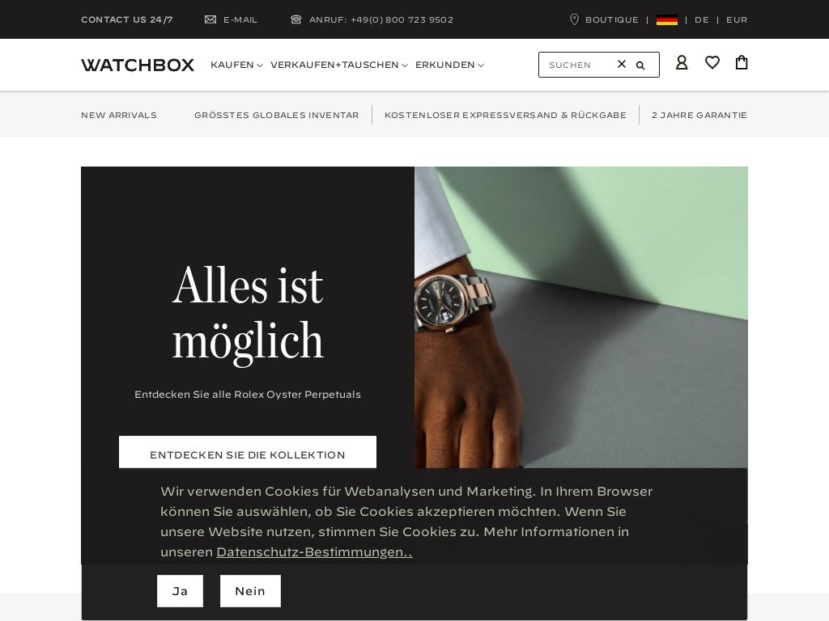This screenshot has width=829, height=621.
Task: Open the Datenschutz-Bestimmungen link
Action: coord(314,552)
